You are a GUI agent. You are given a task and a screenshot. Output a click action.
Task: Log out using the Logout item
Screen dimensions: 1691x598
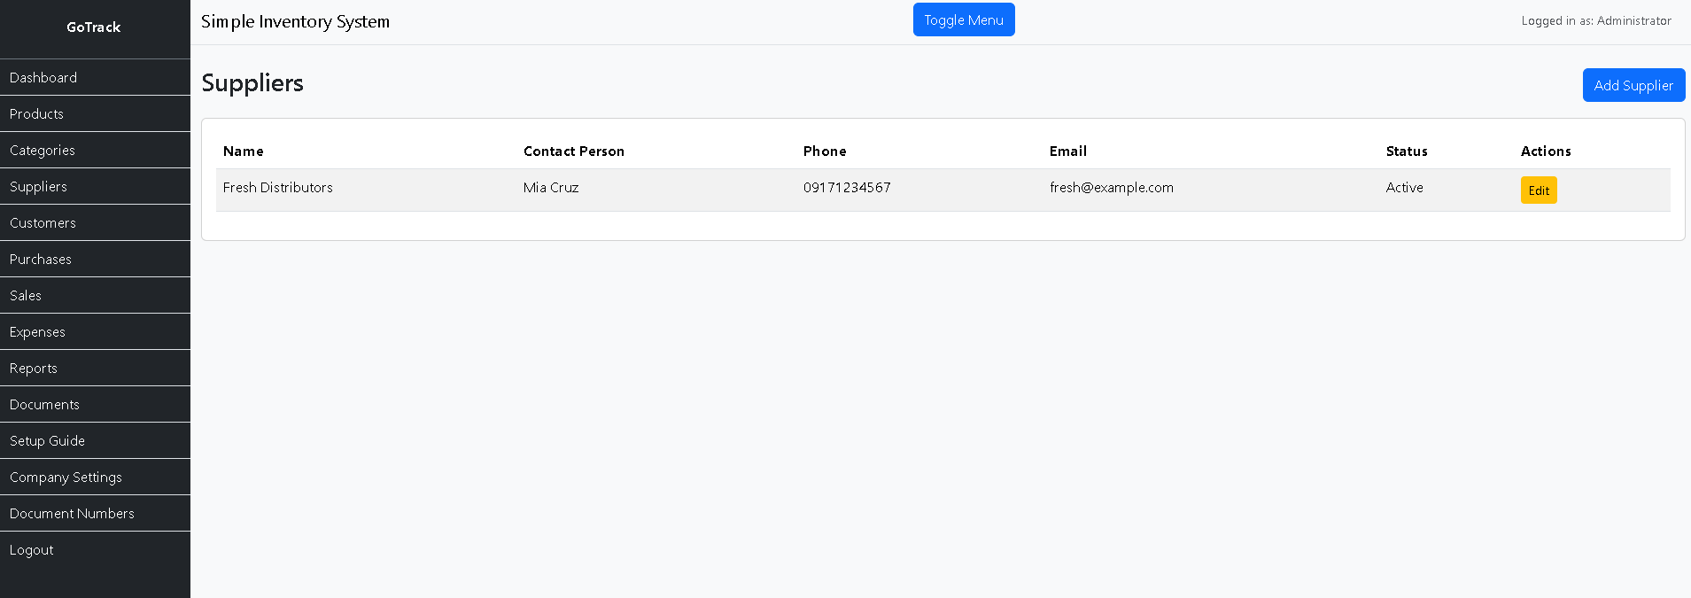[32, 550]
